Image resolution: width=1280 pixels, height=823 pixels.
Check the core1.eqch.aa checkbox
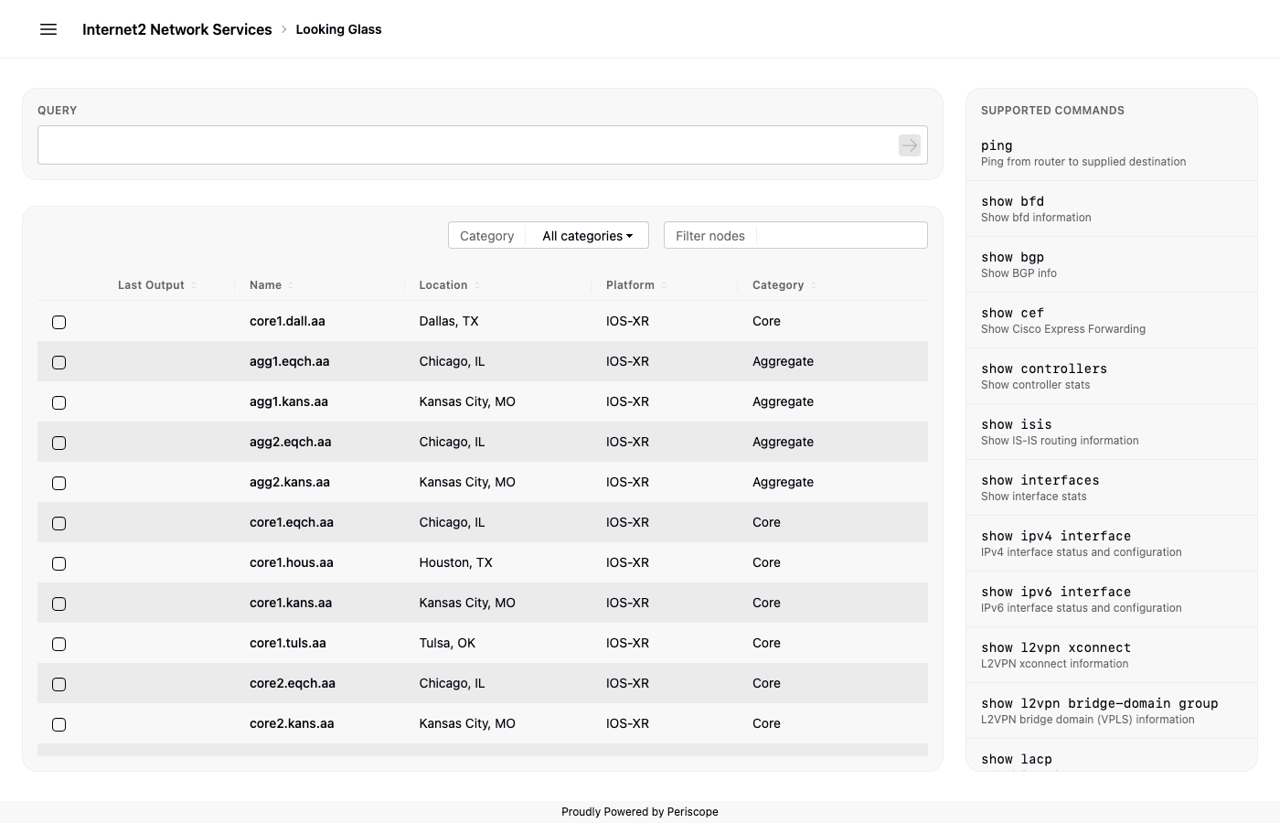(59, 523)
